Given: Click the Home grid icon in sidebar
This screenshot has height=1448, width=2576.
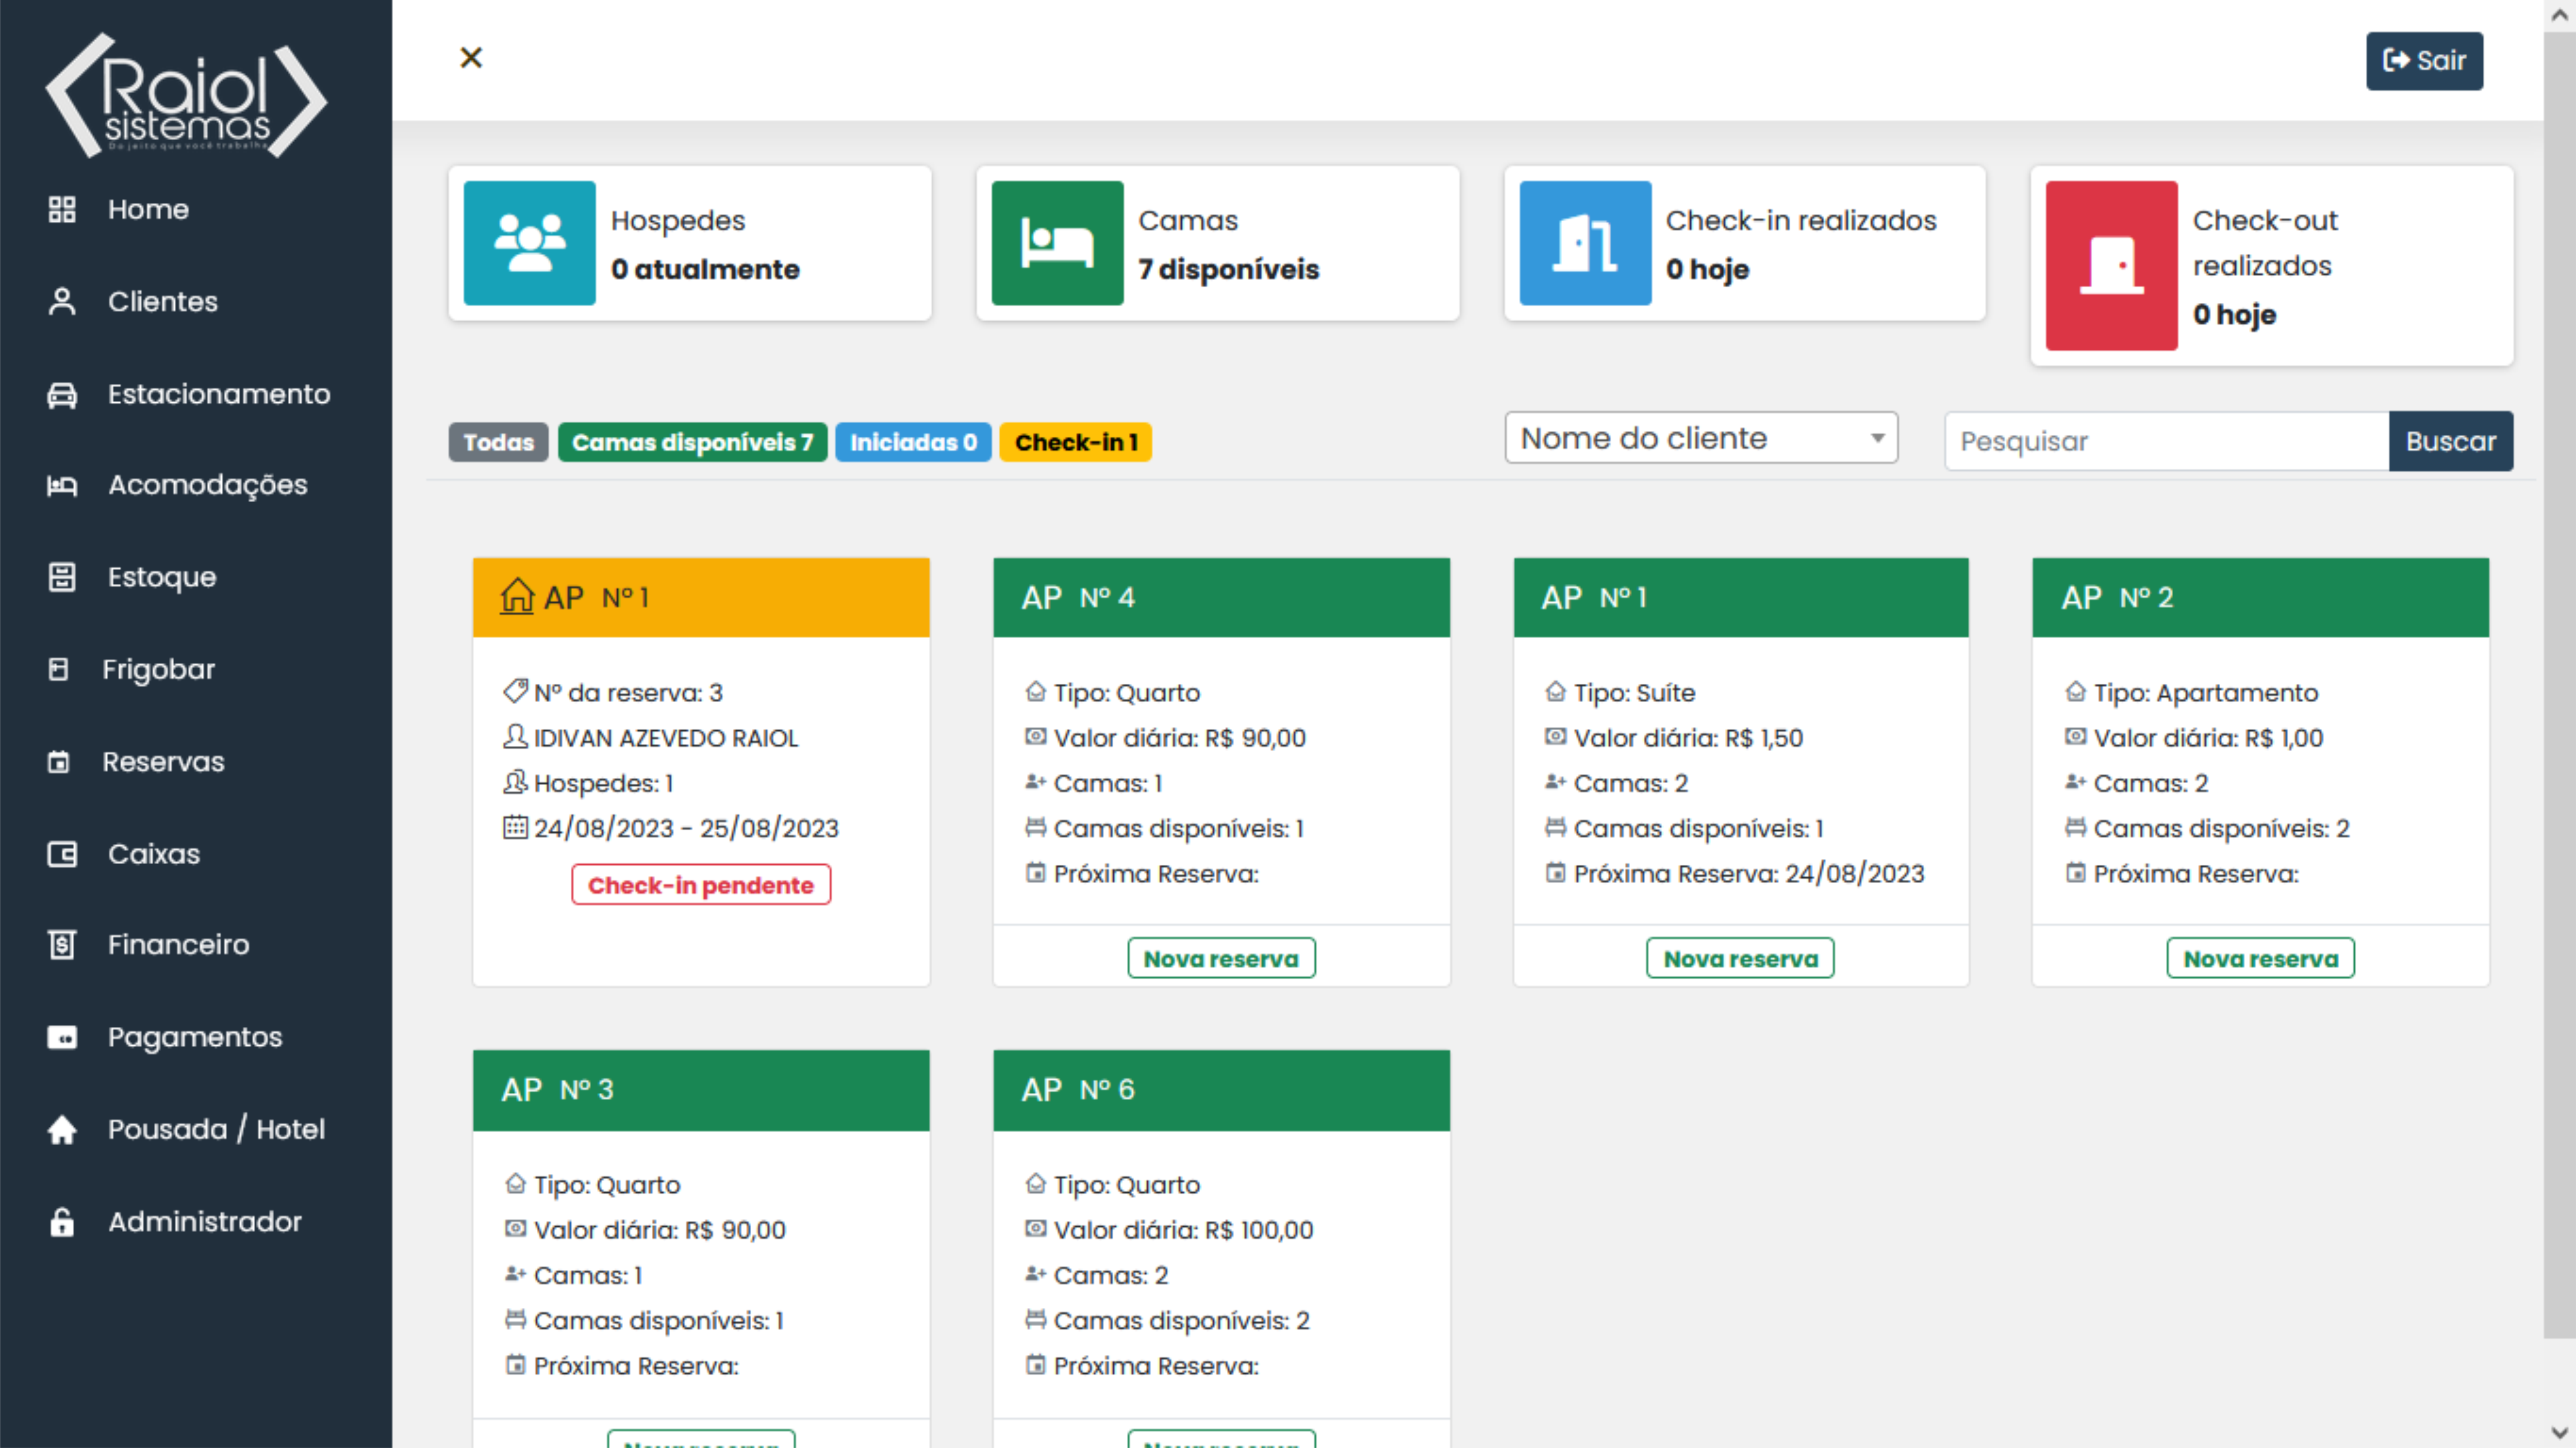Looking at the screenshot, I should 62,209.
